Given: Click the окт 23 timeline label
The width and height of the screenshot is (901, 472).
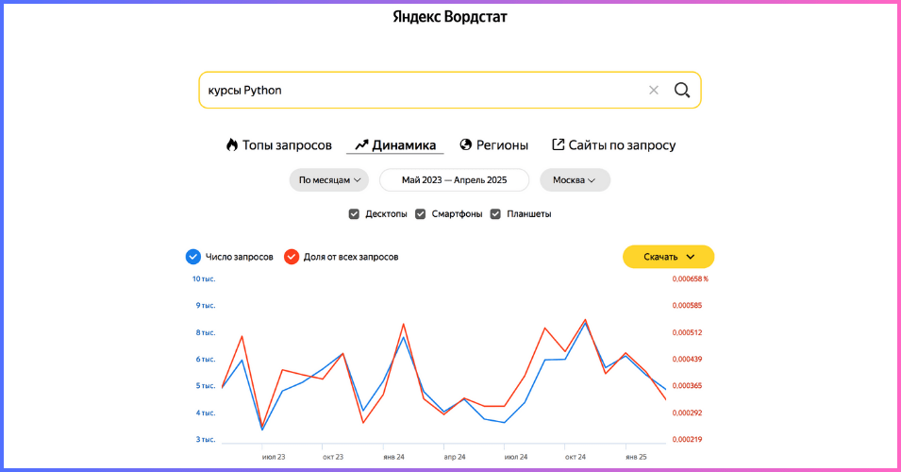Looking at the screenshot, I should point(333,457).
